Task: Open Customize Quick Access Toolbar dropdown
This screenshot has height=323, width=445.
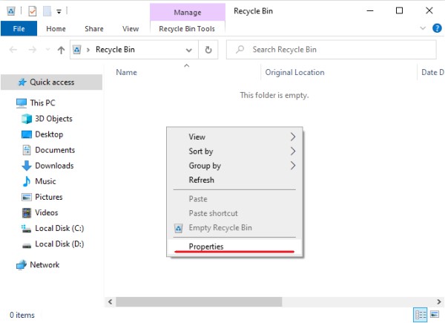Action: [x=59, y=12]
